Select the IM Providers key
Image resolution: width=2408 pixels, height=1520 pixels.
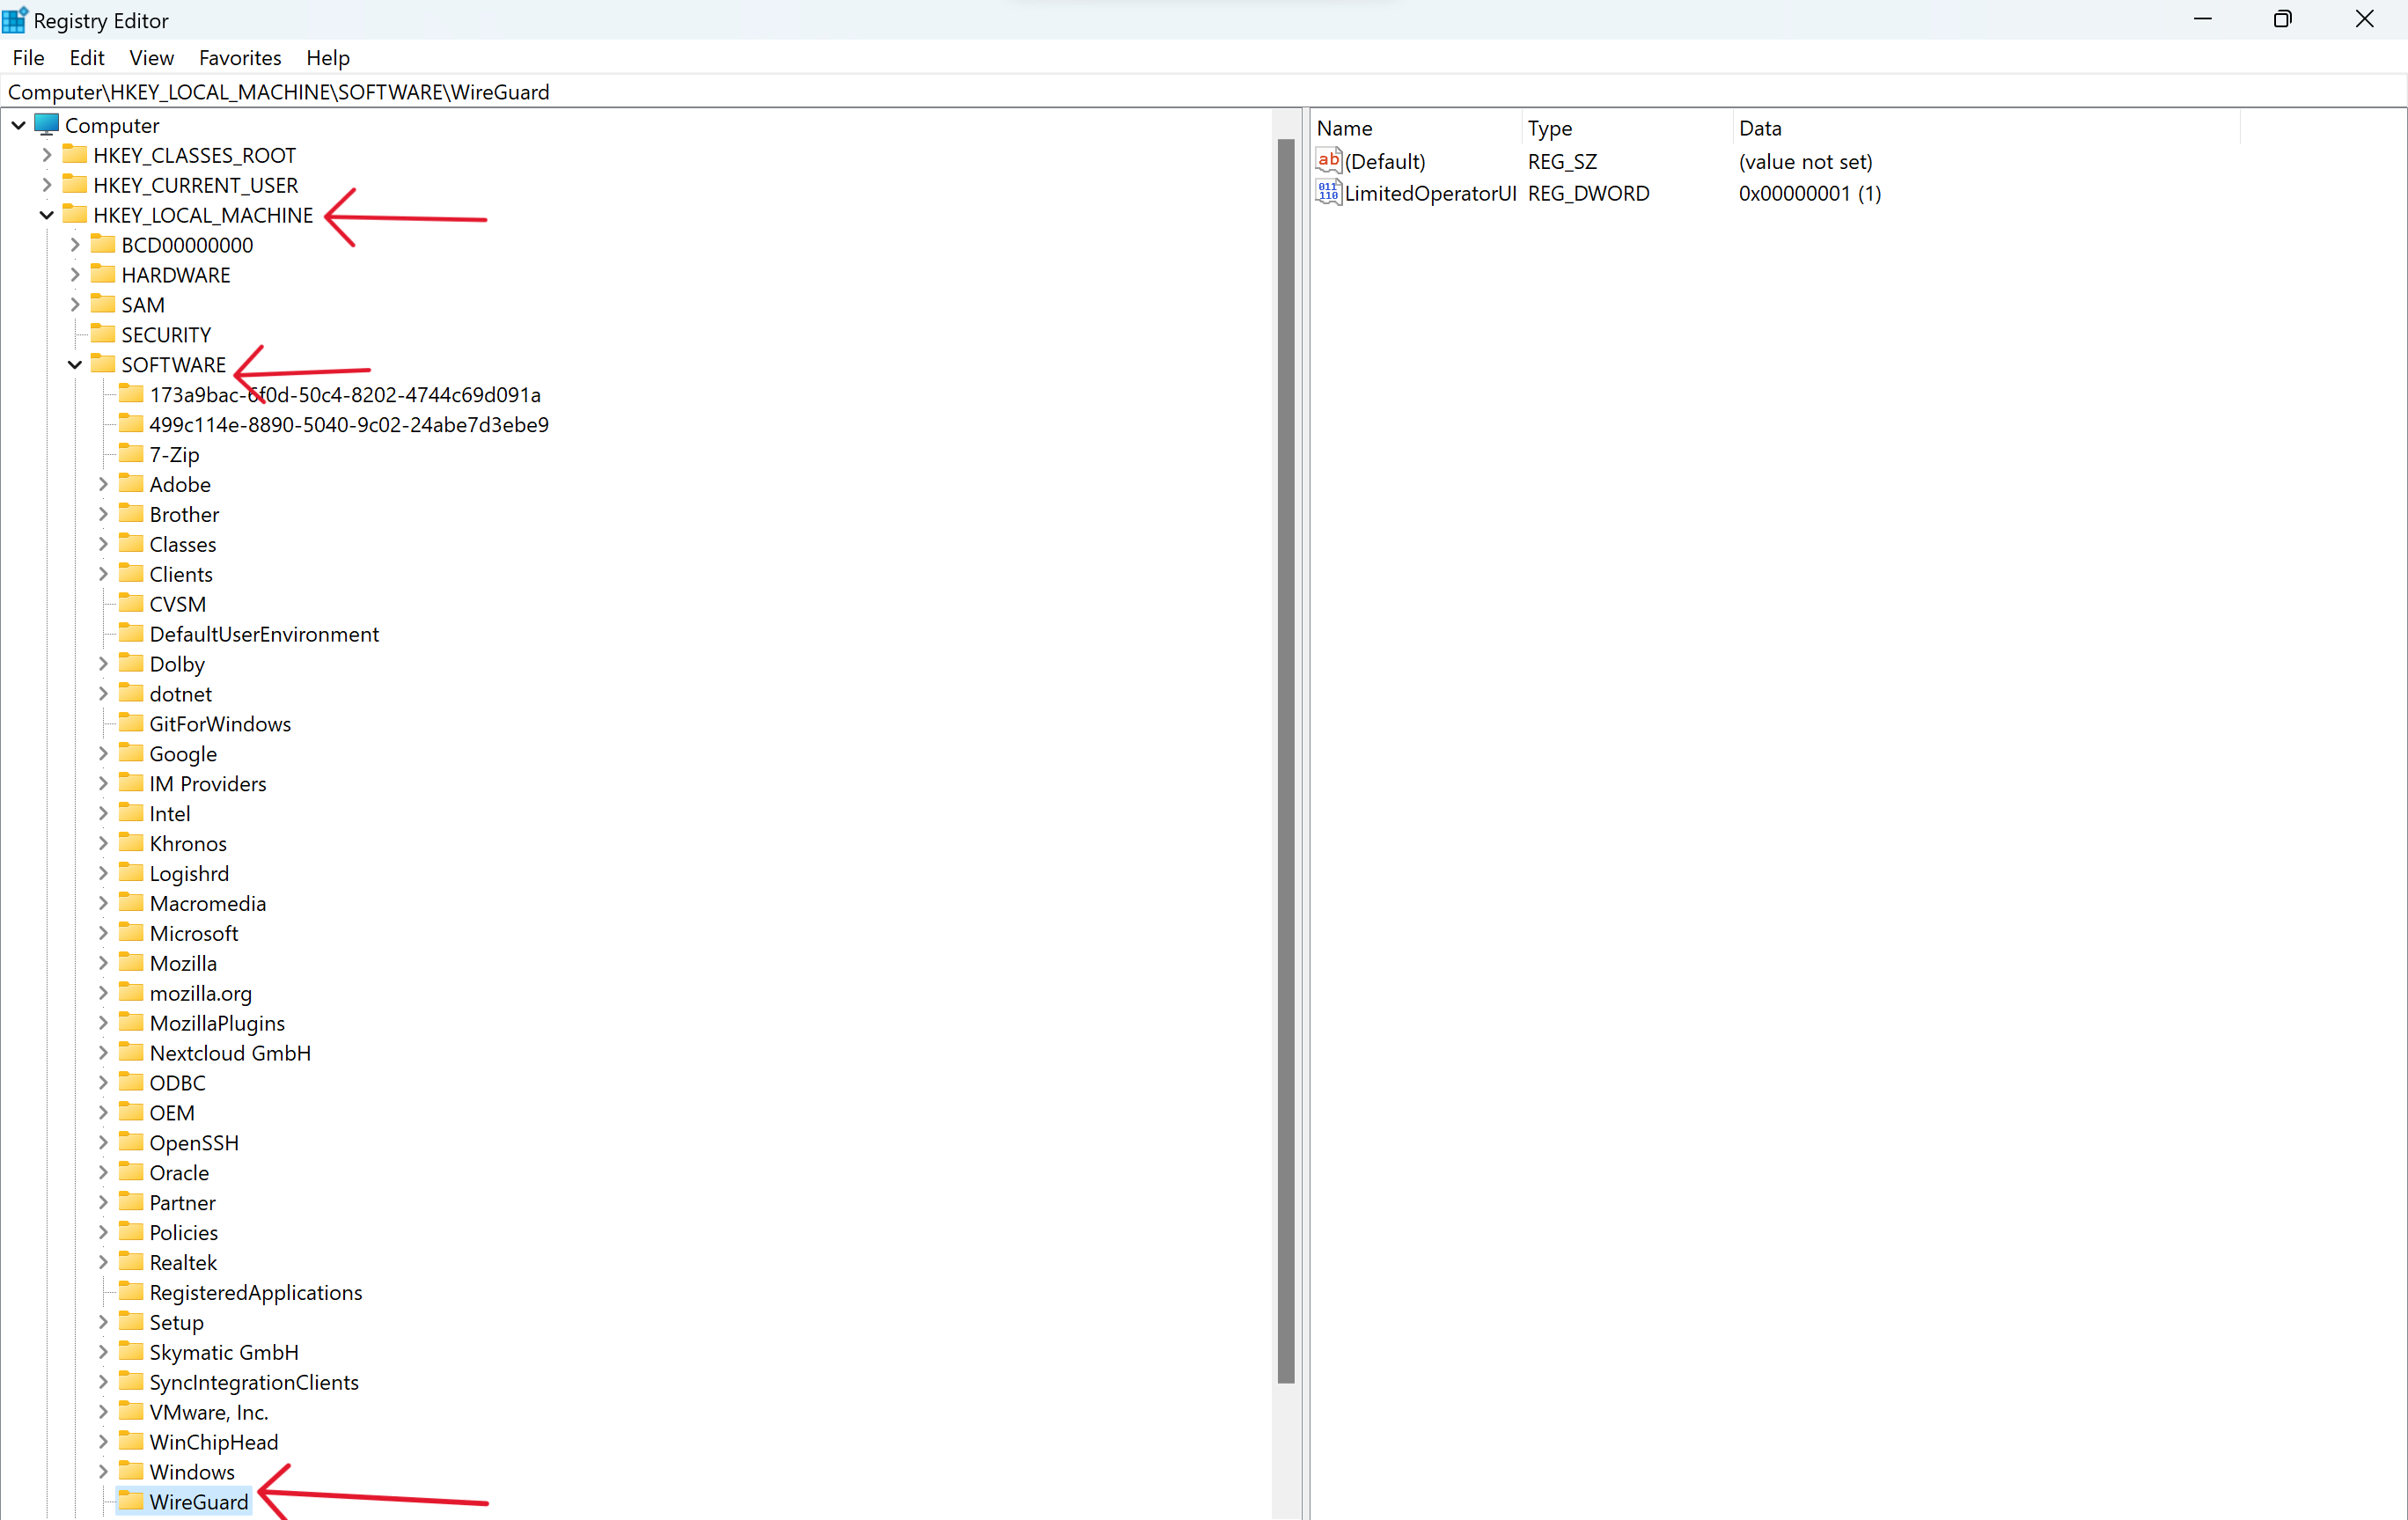pos(208,784)
